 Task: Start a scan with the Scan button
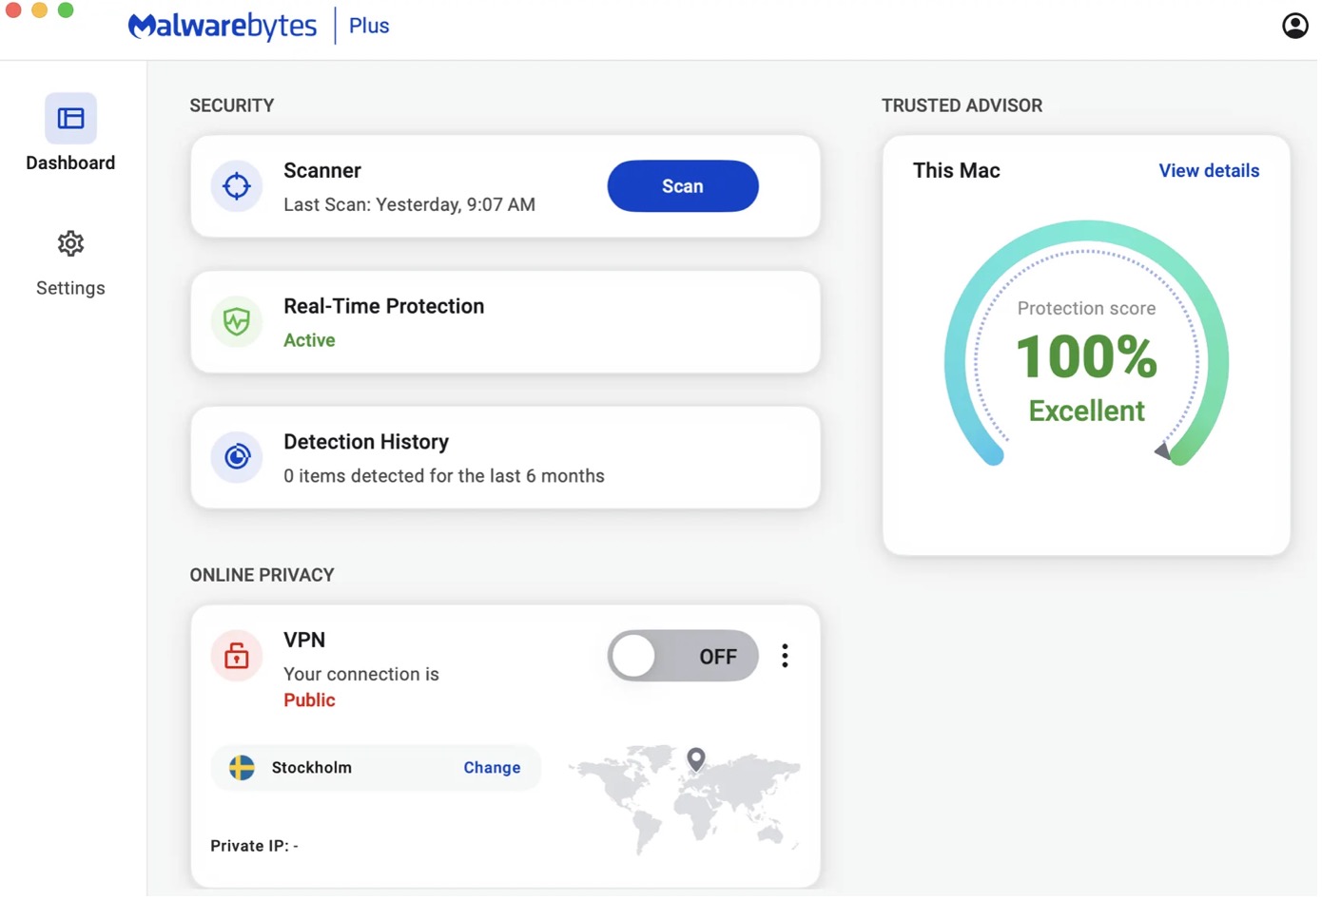(682, 186)
